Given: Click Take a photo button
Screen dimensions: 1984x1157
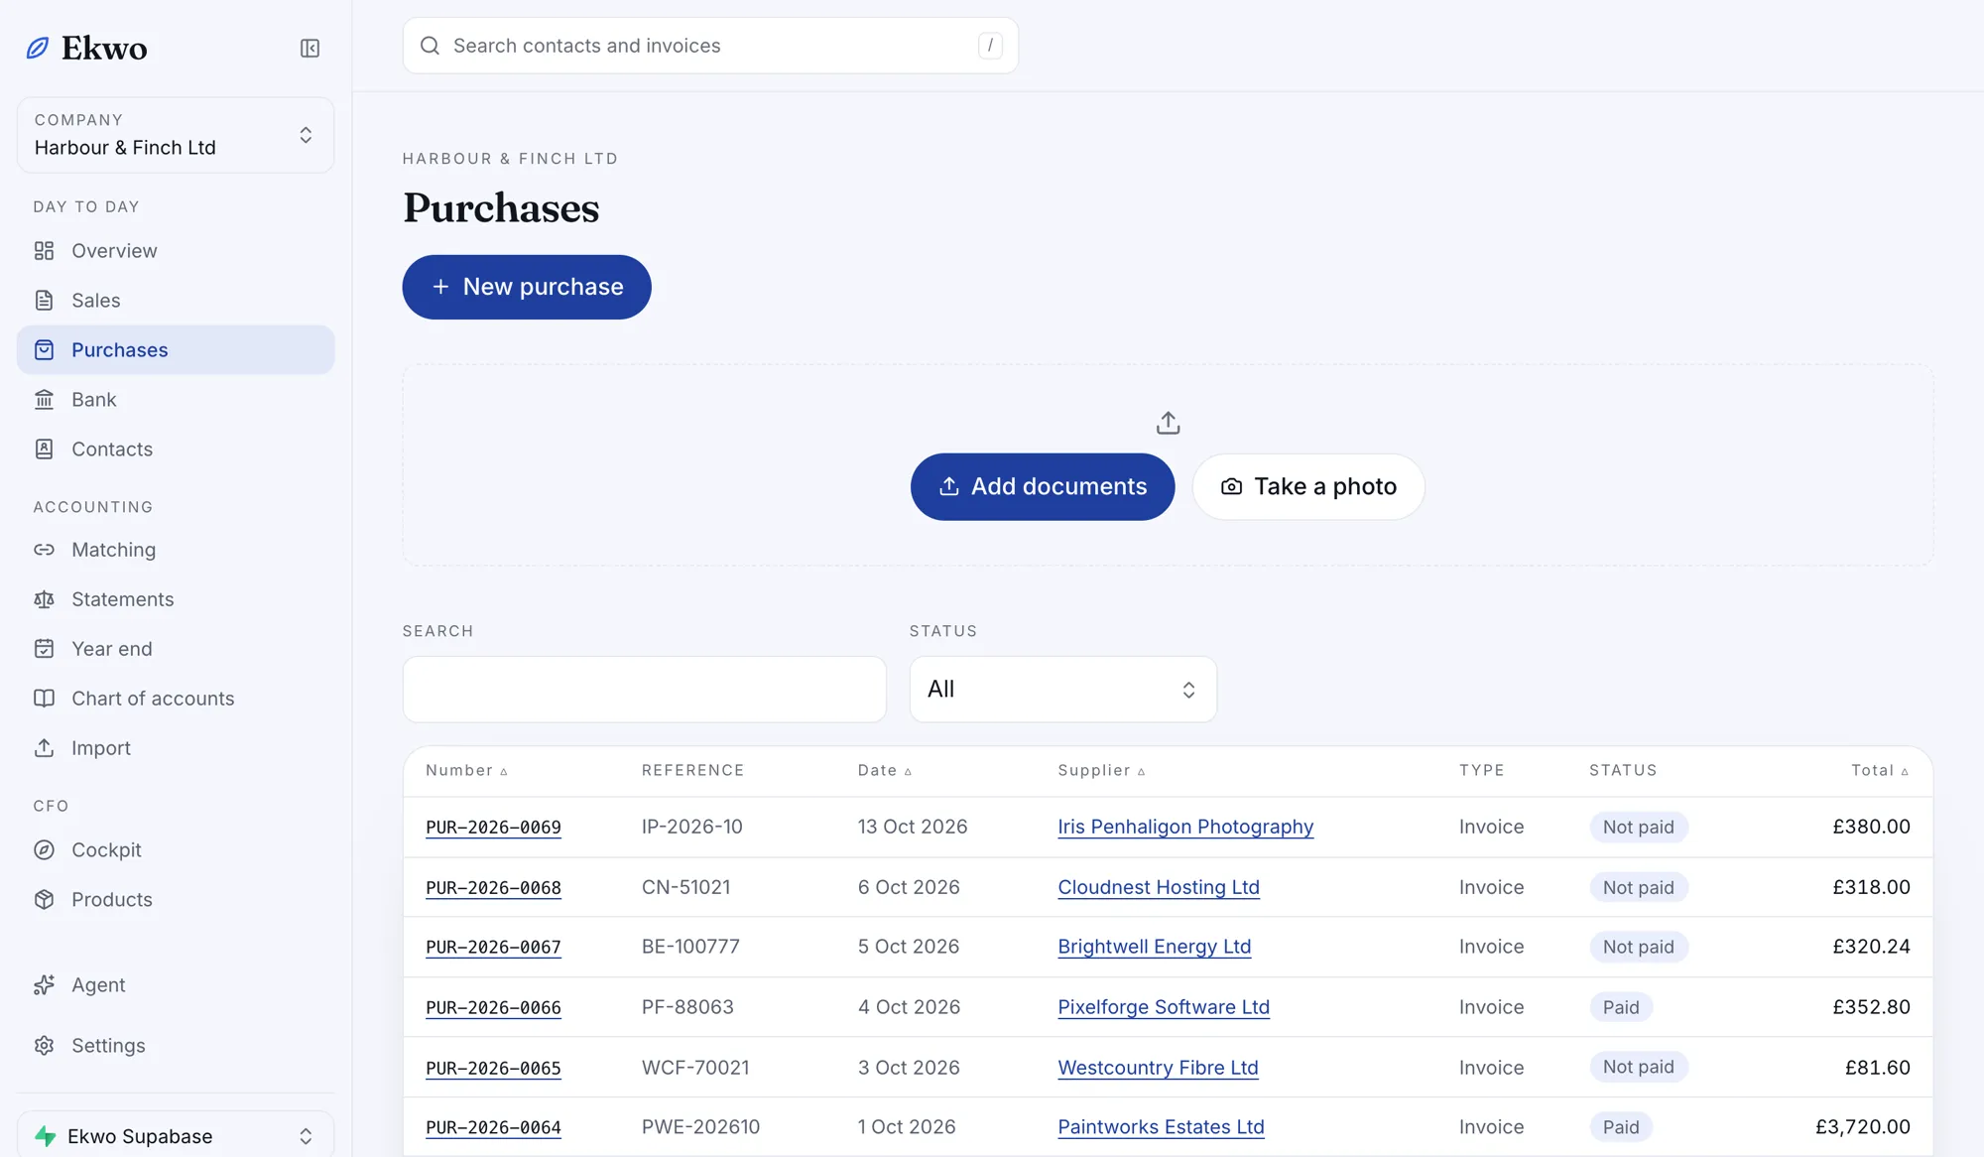Looking at the screenshot, I should tap(1308, 486).
